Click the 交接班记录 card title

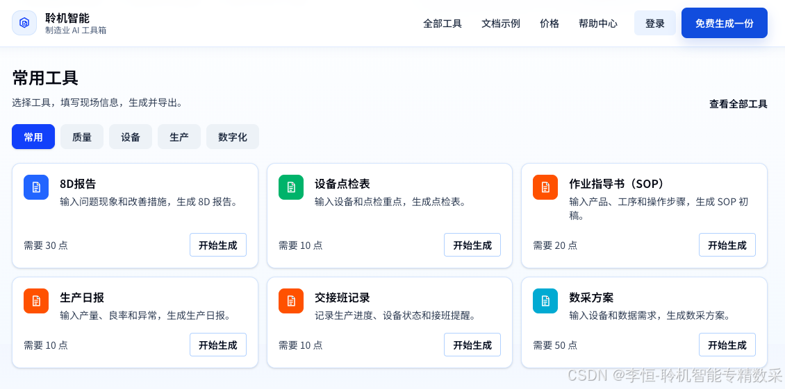coord(342,297)
